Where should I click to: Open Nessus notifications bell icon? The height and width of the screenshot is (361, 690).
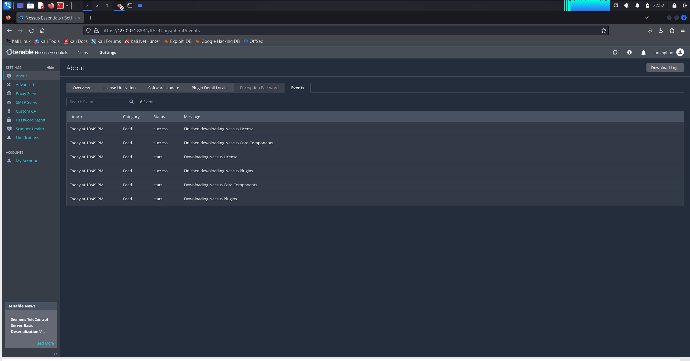(x=643, y=53)
